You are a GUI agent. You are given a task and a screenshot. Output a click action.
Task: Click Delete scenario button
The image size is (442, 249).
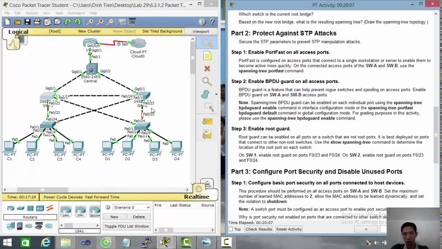pos(139,217)
